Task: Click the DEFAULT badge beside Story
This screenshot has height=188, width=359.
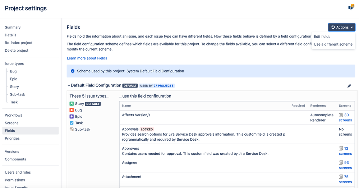Action: point(93,104)
